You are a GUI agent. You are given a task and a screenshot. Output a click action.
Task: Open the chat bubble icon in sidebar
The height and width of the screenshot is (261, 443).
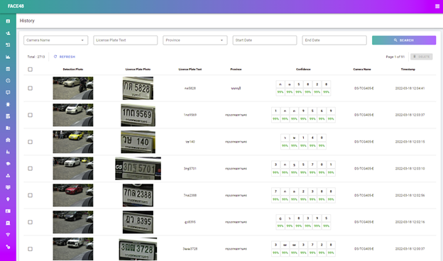8,92
